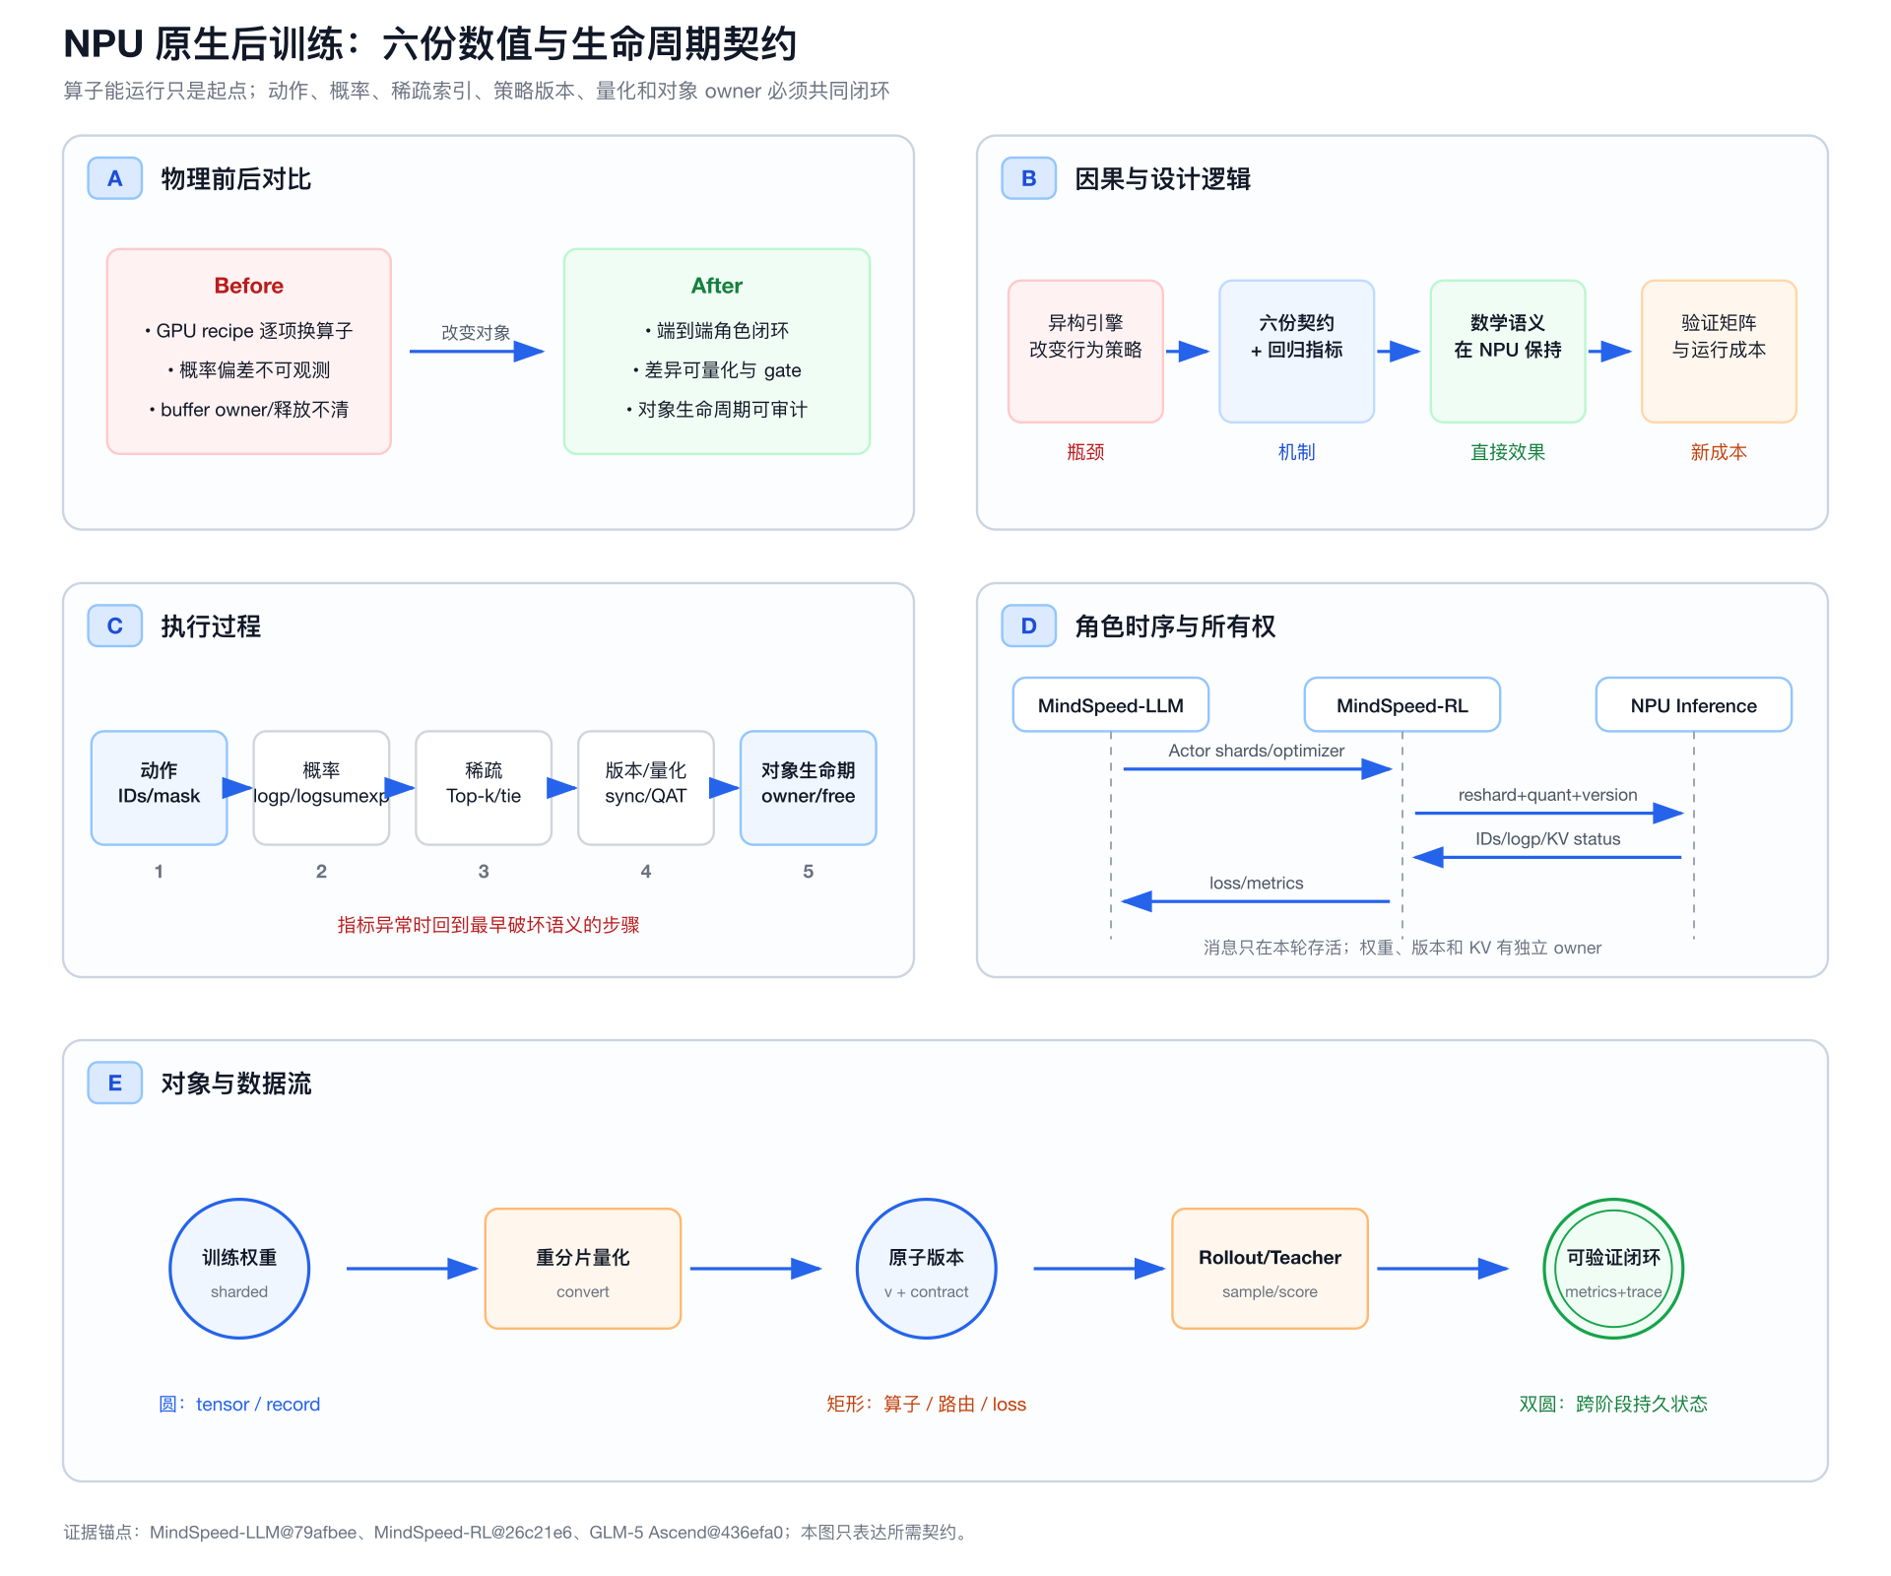Click the 改变对象 arrow label
This screenshot has height=1576, width=1891.
pyautogui.click(x=476, y=333)
